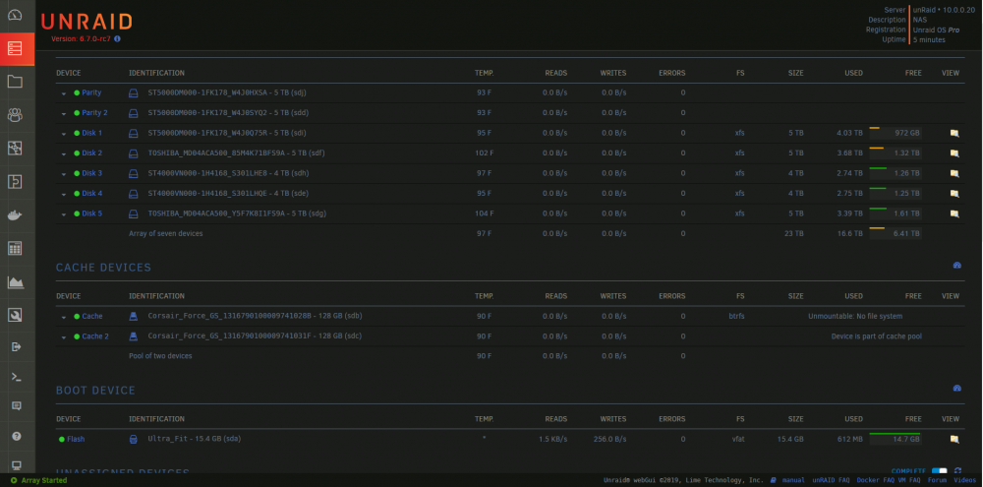
Task: Open the Flash boot device link
Action: click(x=76, y=440)
